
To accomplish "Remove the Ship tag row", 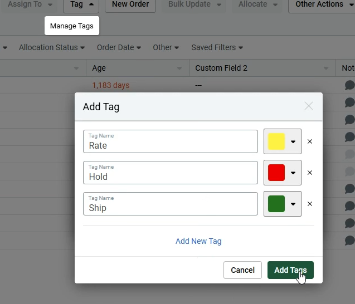I will tap(310, 204).
